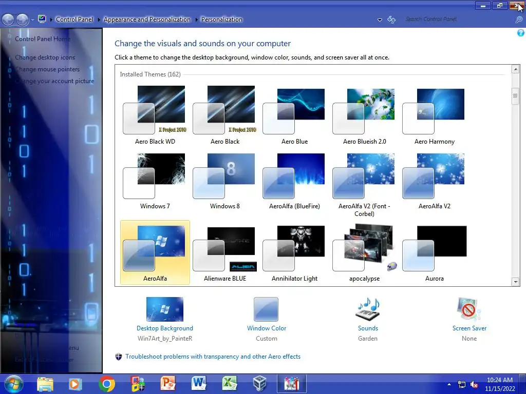Open the colorful squares taskbar icon

pos(138,384)
